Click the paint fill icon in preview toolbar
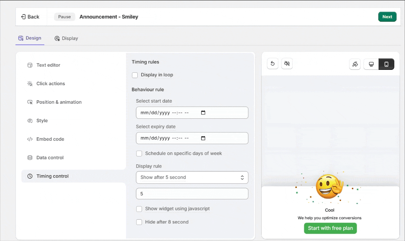Screen dimensions: 405x241 [355, 64]
